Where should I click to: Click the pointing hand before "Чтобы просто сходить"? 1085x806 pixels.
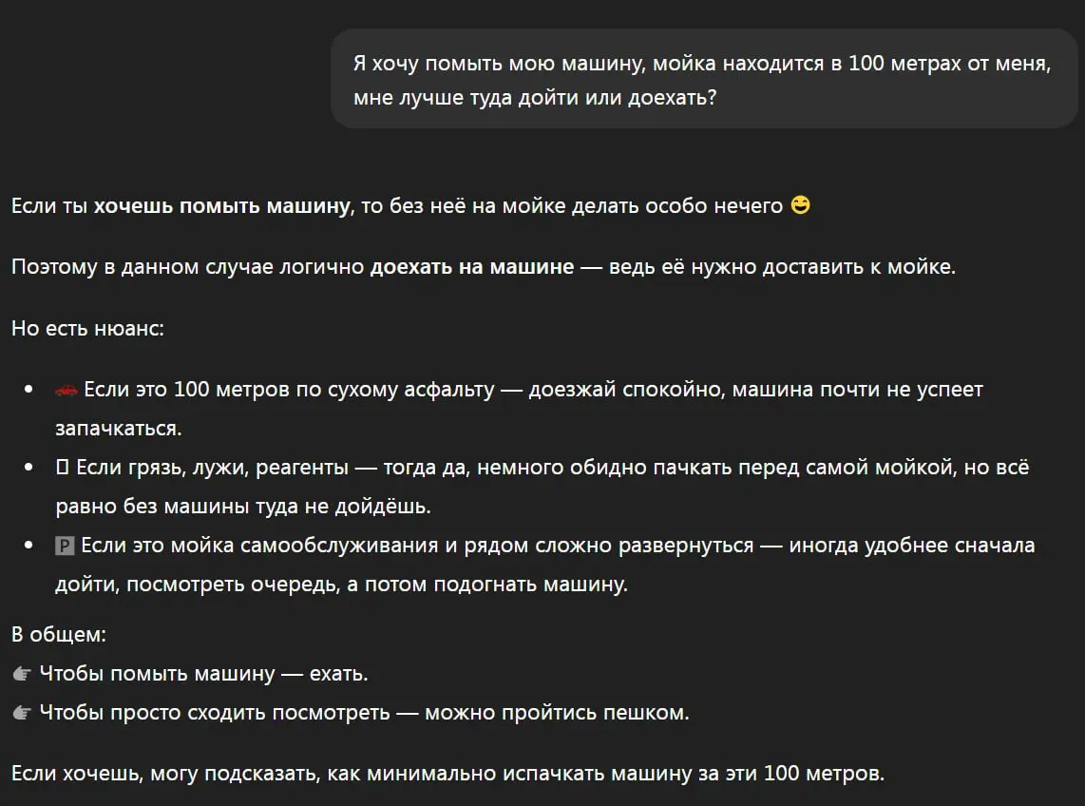(22, 713)
